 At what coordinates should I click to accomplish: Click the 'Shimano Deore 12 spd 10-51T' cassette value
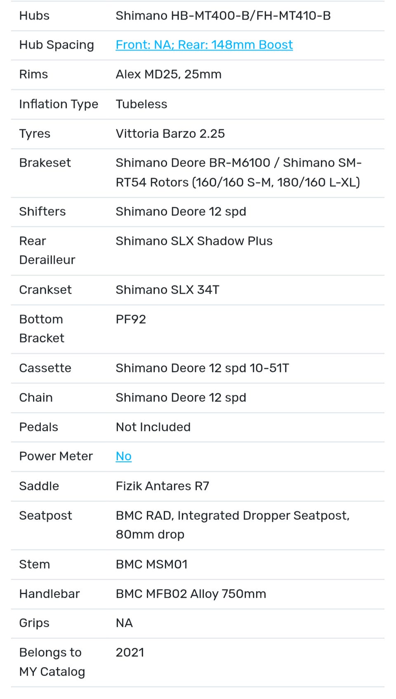coord(202,368)
